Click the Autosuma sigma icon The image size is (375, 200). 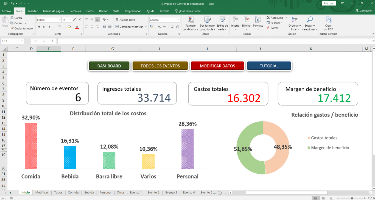click(268, 18)
